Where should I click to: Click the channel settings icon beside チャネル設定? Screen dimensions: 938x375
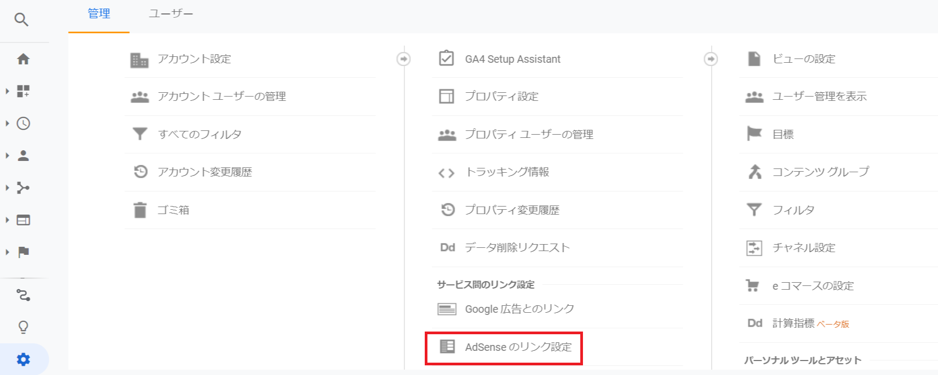[754, 248]
